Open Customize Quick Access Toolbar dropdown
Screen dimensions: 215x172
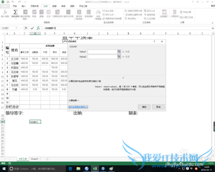[25, 2]
